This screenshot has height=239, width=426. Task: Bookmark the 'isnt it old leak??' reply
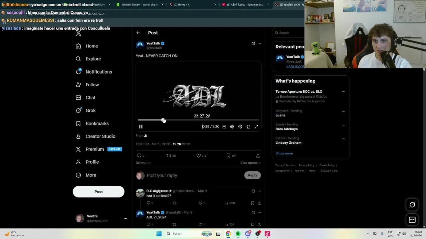click(253, 203)
